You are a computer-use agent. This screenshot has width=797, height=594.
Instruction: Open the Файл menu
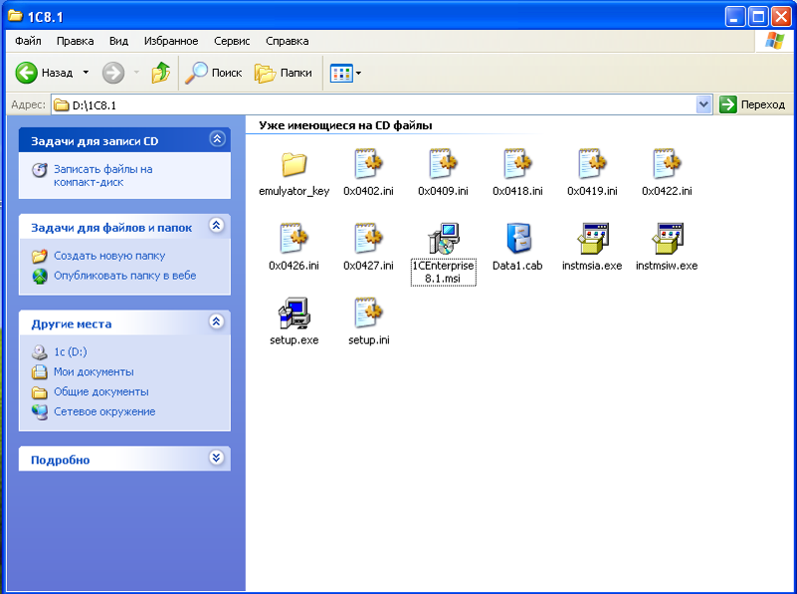pyautogui.click(x=28, y=41)
